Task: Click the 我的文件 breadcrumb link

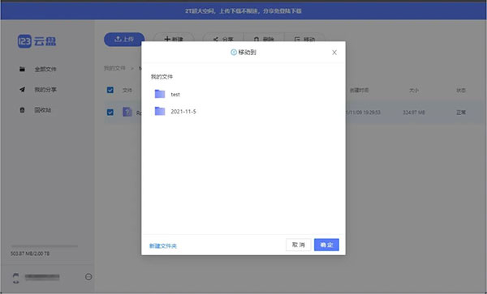Action: coord(114,68)
